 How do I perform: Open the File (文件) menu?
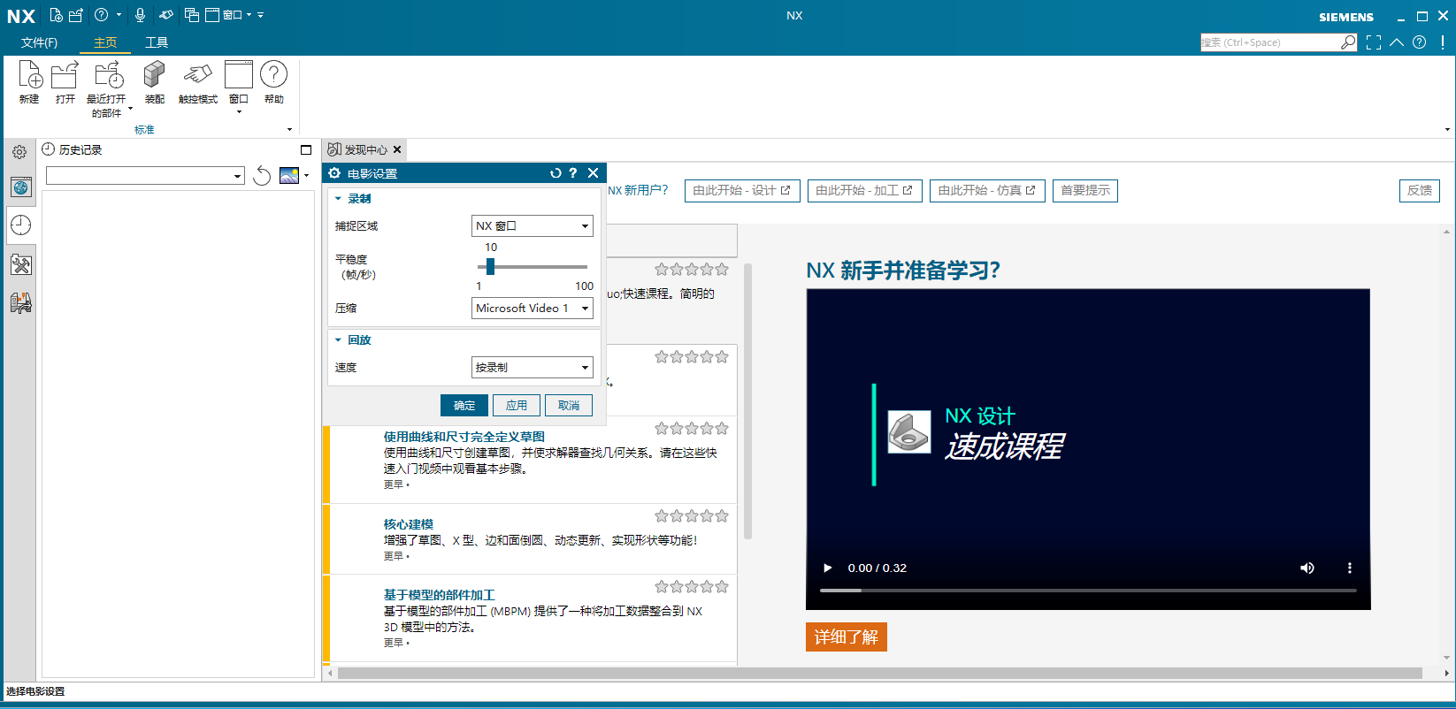(x=40, y=42)
